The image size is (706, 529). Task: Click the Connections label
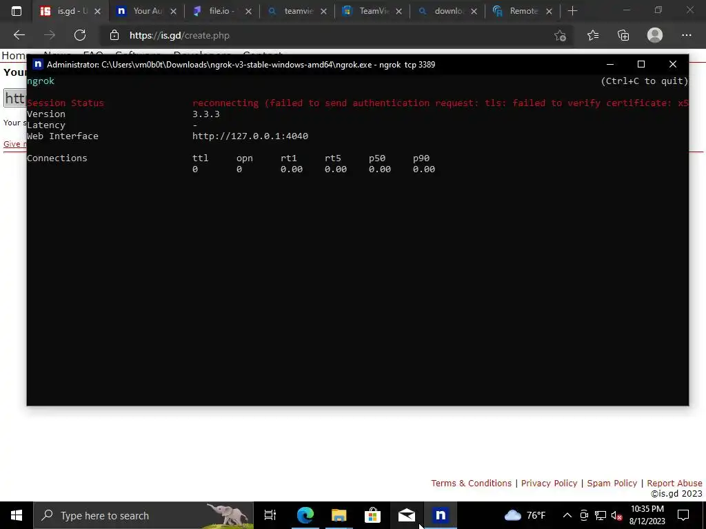click(57, 158)
